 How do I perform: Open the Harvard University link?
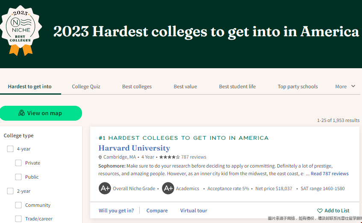(134, 148)
